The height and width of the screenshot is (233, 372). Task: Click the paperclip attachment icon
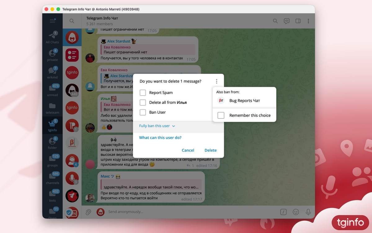[88, 212]
